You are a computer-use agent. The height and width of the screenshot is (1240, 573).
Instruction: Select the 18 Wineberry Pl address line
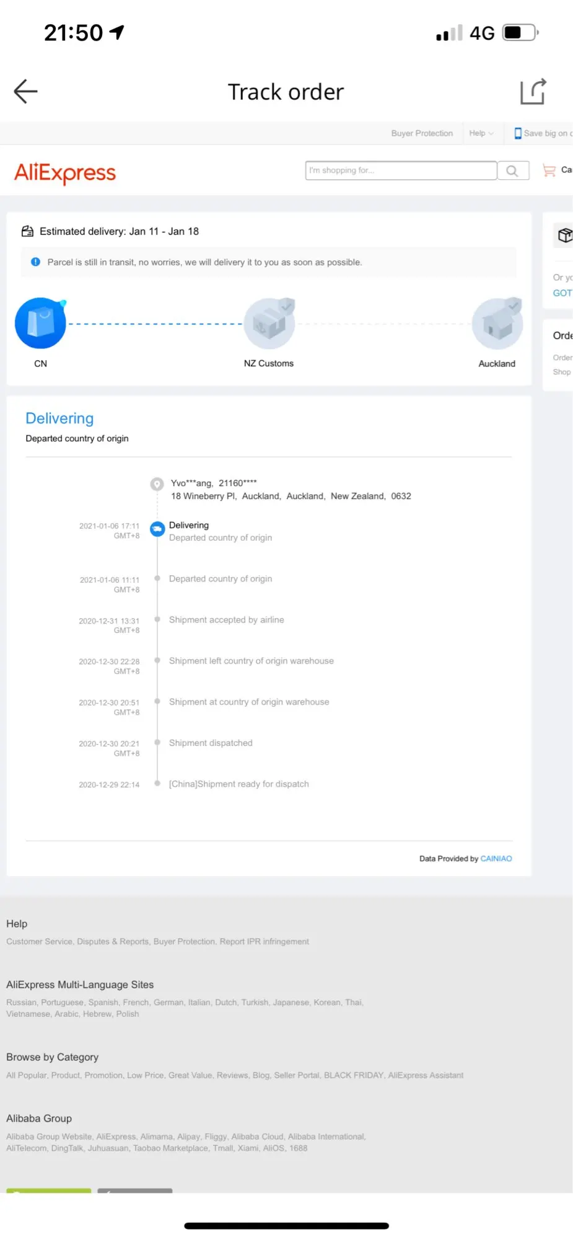click(291, 496)
